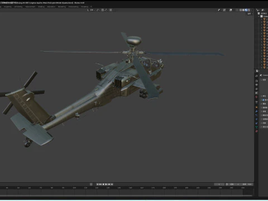Toggle snapping magnet in viewport header

pos(103,10)
